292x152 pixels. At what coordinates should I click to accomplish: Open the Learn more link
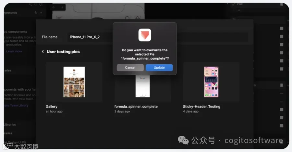[14, 51]
